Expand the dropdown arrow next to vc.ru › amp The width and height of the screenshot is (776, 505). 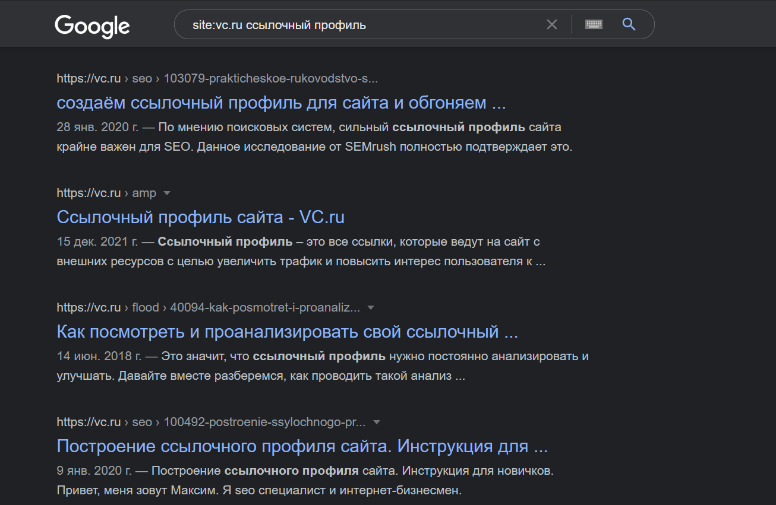pos(167,193)
